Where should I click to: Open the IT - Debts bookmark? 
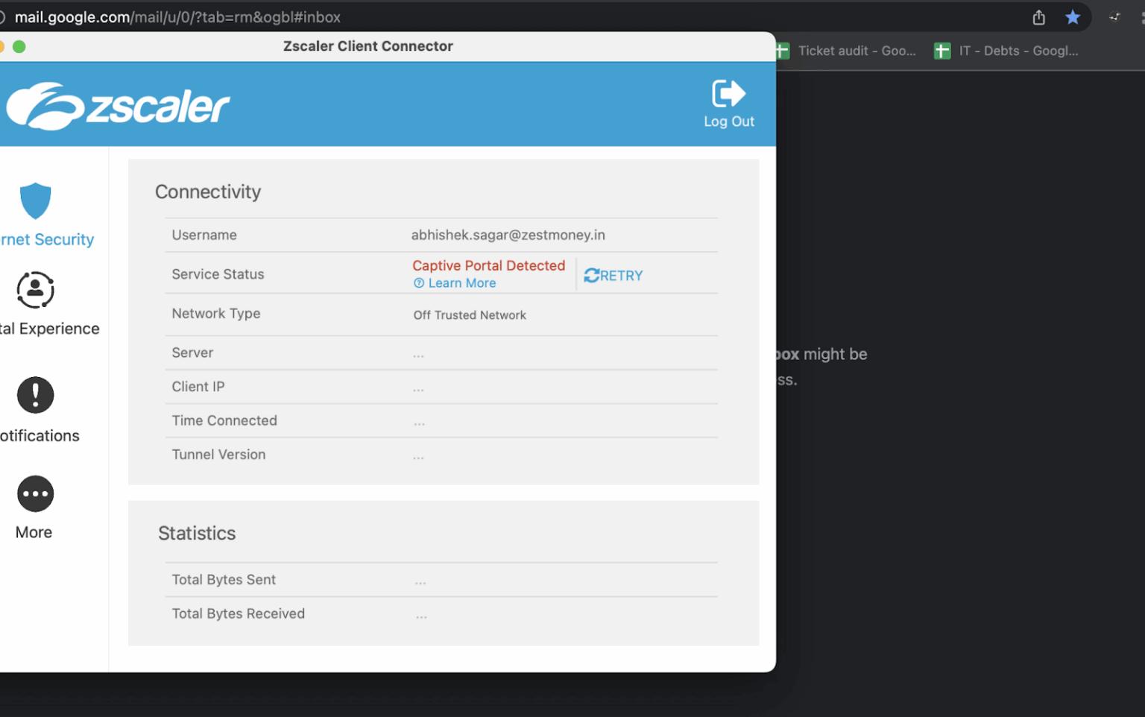tap(1006, 51)
